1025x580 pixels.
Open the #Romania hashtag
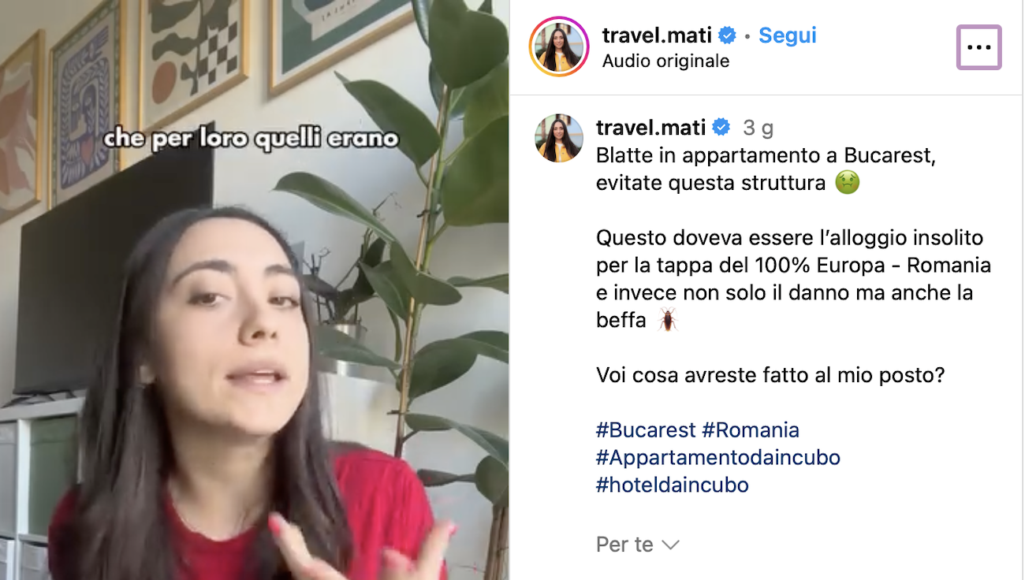[x=751, y=430]
